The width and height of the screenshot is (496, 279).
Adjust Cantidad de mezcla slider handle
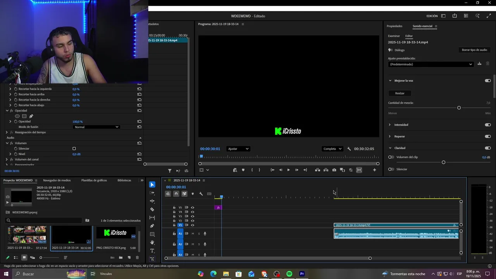459,108
